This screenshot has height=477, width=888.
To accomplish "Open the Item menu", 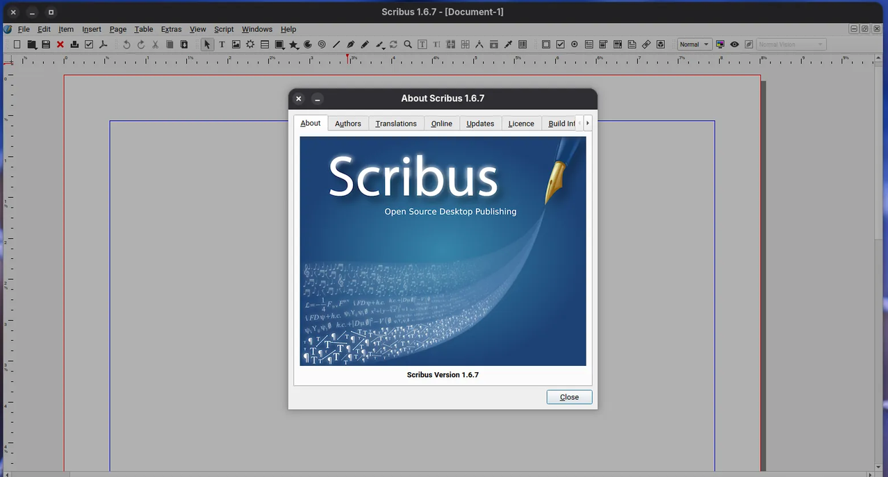I will [66, 29].
